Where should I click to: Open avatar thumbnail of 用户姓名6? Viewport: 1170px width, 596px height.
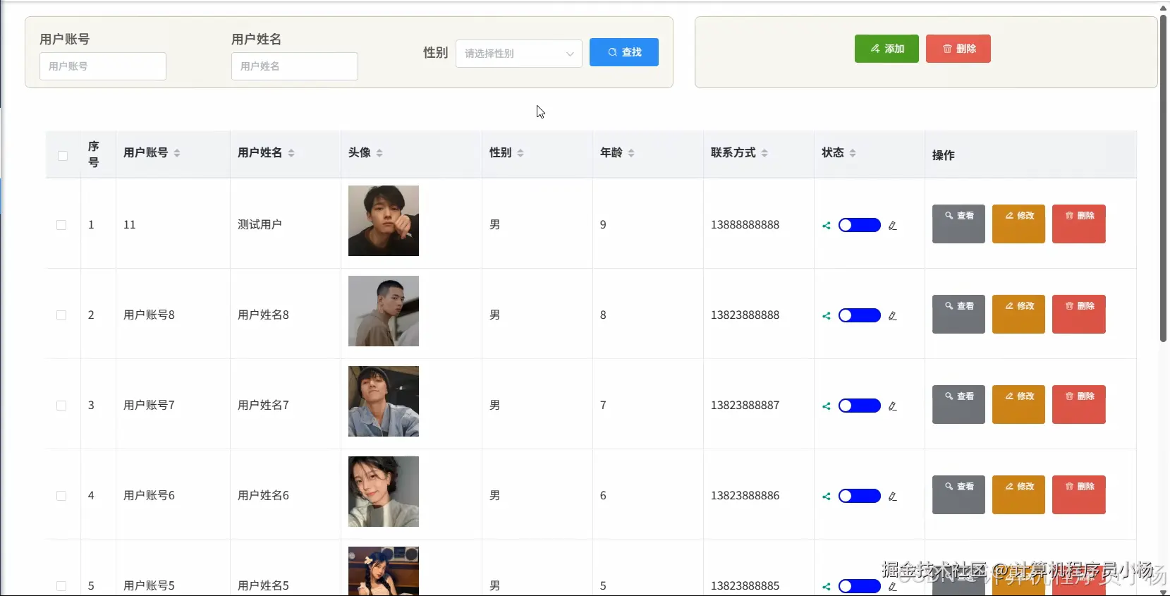[x=384, y=492]
